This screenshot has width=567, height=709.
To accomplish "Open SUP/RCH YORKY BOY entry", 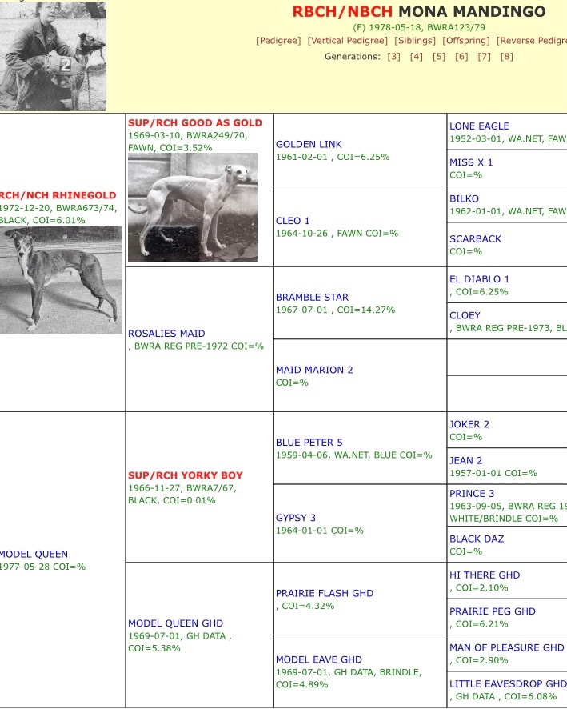I will click(x=186, y=475).
